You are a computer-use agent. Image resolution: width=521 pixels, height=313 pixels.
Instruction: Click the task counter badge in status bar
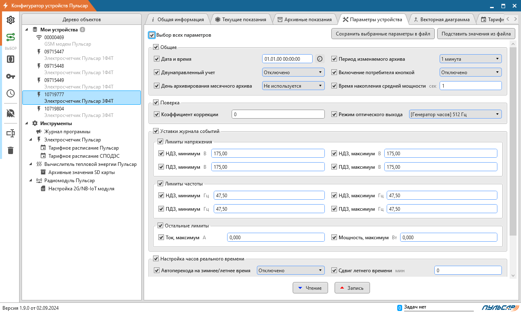coord(400,308)
